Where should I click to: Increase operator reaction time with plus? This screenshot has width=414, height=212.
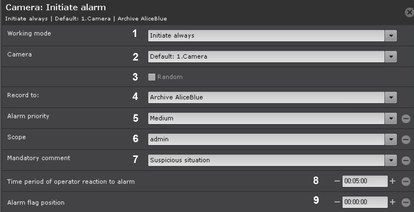pyautogui.click(x=393, y=181)
